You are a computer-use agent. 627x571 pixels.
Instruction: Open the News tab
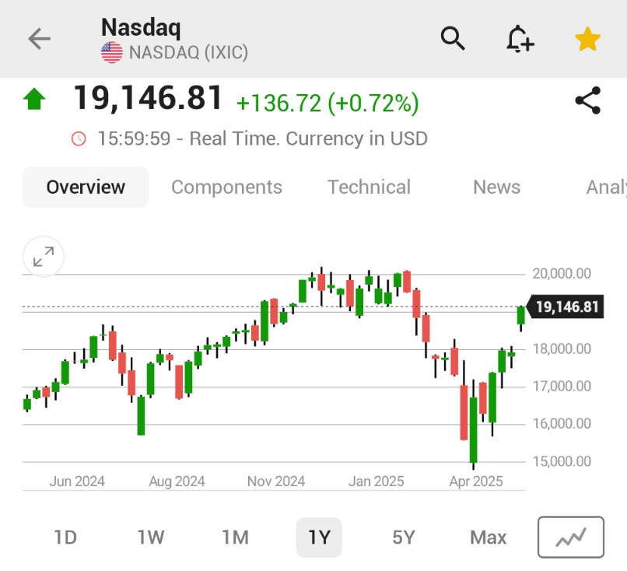pyautogui.click(x=496, y=187)
